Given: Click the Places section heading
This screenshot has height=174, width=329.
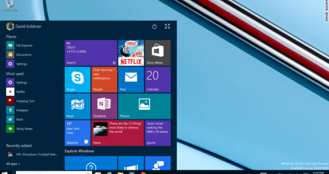Looking at the screenshot, I should (11, 37).
